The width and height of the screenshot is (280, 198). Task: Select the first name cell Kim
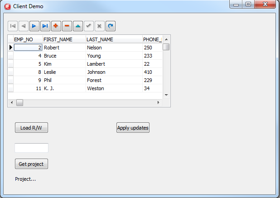coord(64,64)
